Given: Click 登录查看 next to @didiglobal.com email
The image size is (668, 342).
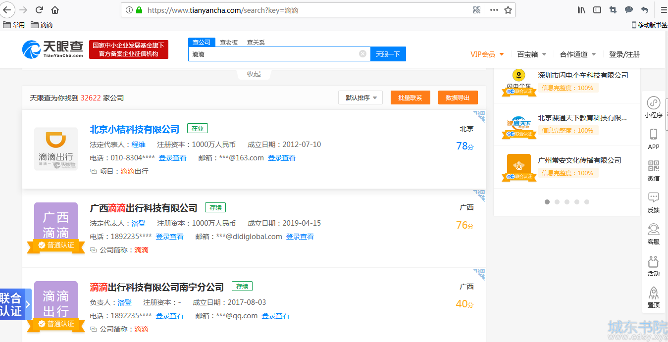Looking at the screenshot, I should tap(300, 237).
